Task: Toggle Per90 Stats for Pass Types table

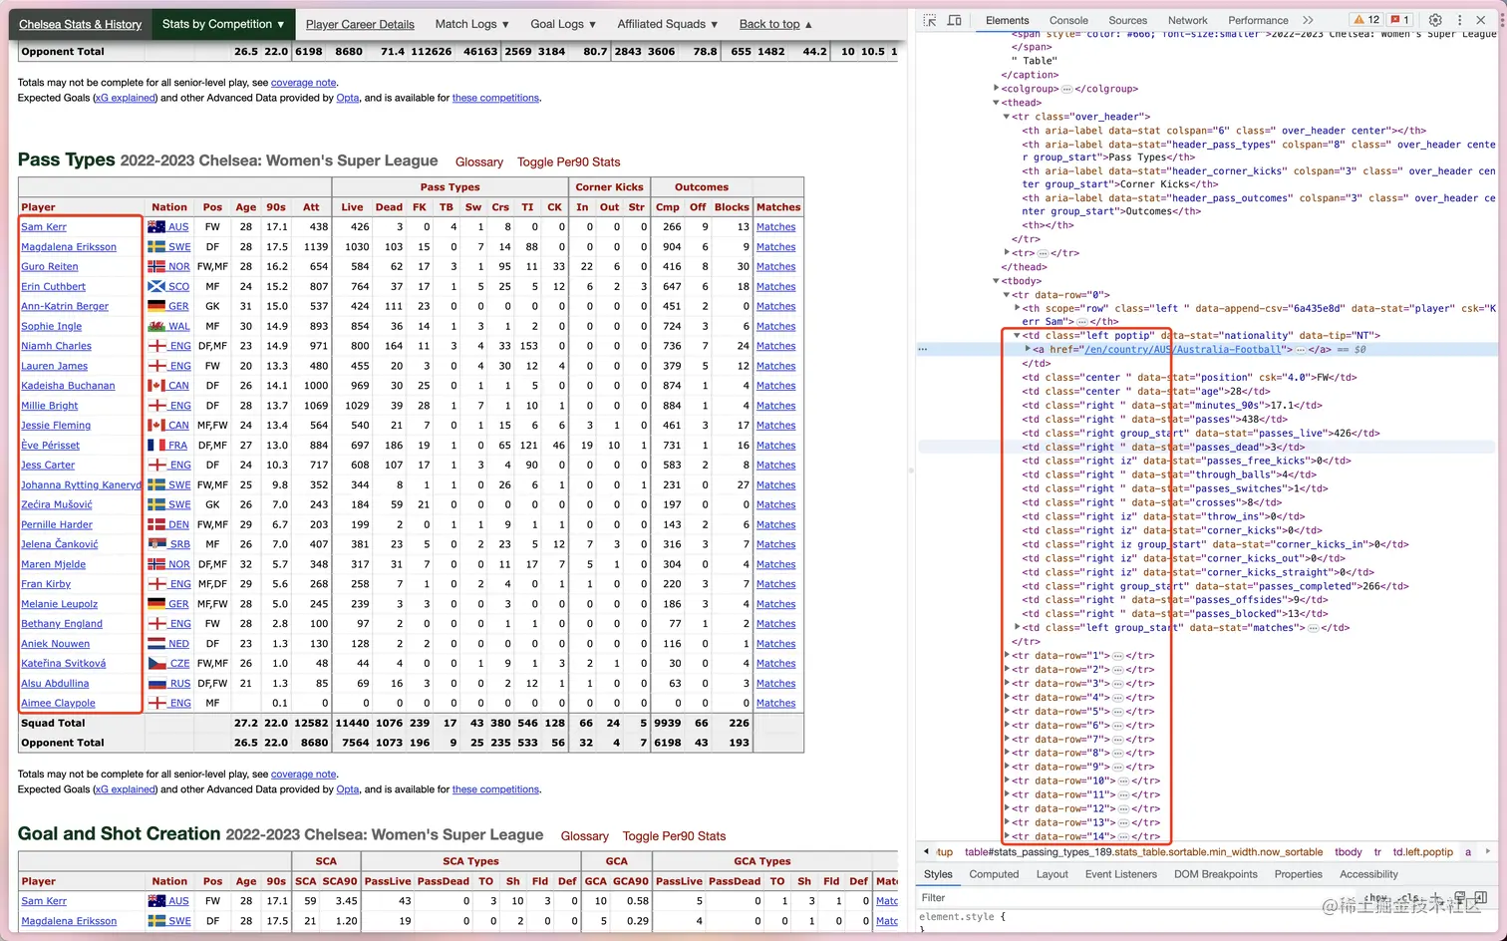Action: coord(568,162)
